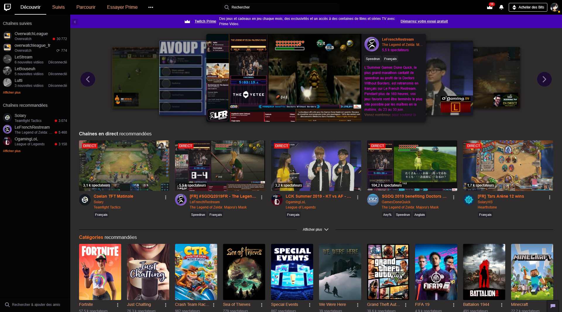562x312 pixels.
Task: Open Solary avatar in recommended channels sidebar
Action: point(7,118)
